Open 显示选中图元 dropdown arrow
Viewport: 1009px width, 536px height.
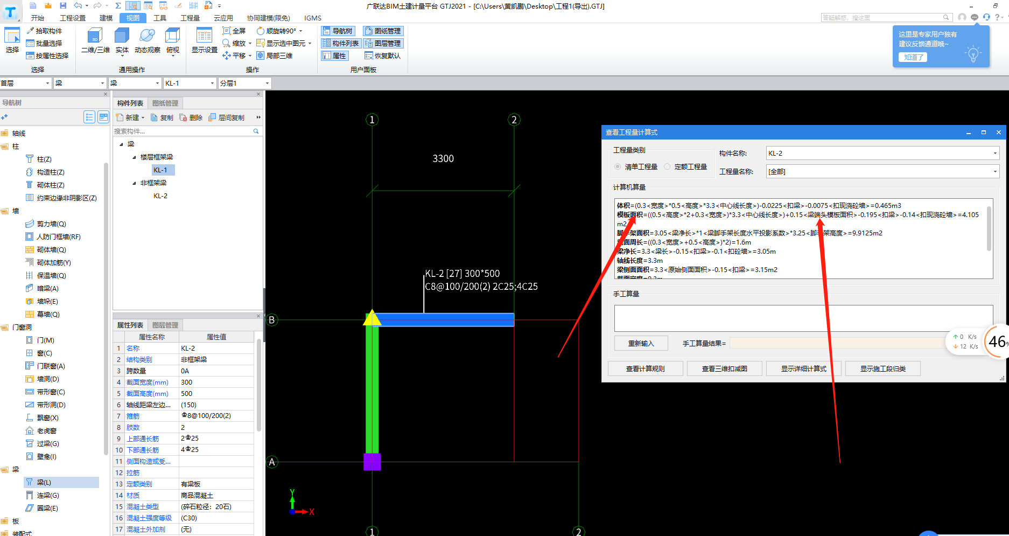[310, 44]
